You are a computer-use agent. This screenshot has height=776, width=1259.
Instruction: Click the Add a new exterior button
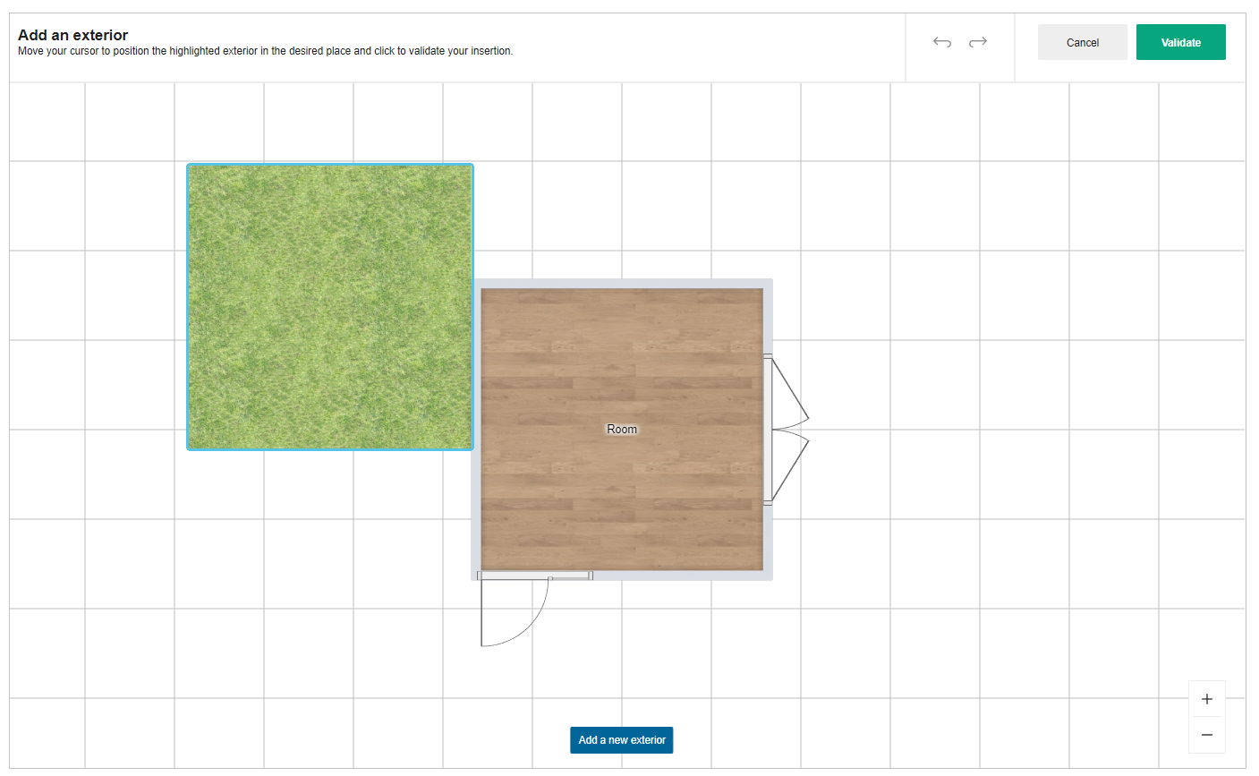pyautogui.click(x=621, y=740)
